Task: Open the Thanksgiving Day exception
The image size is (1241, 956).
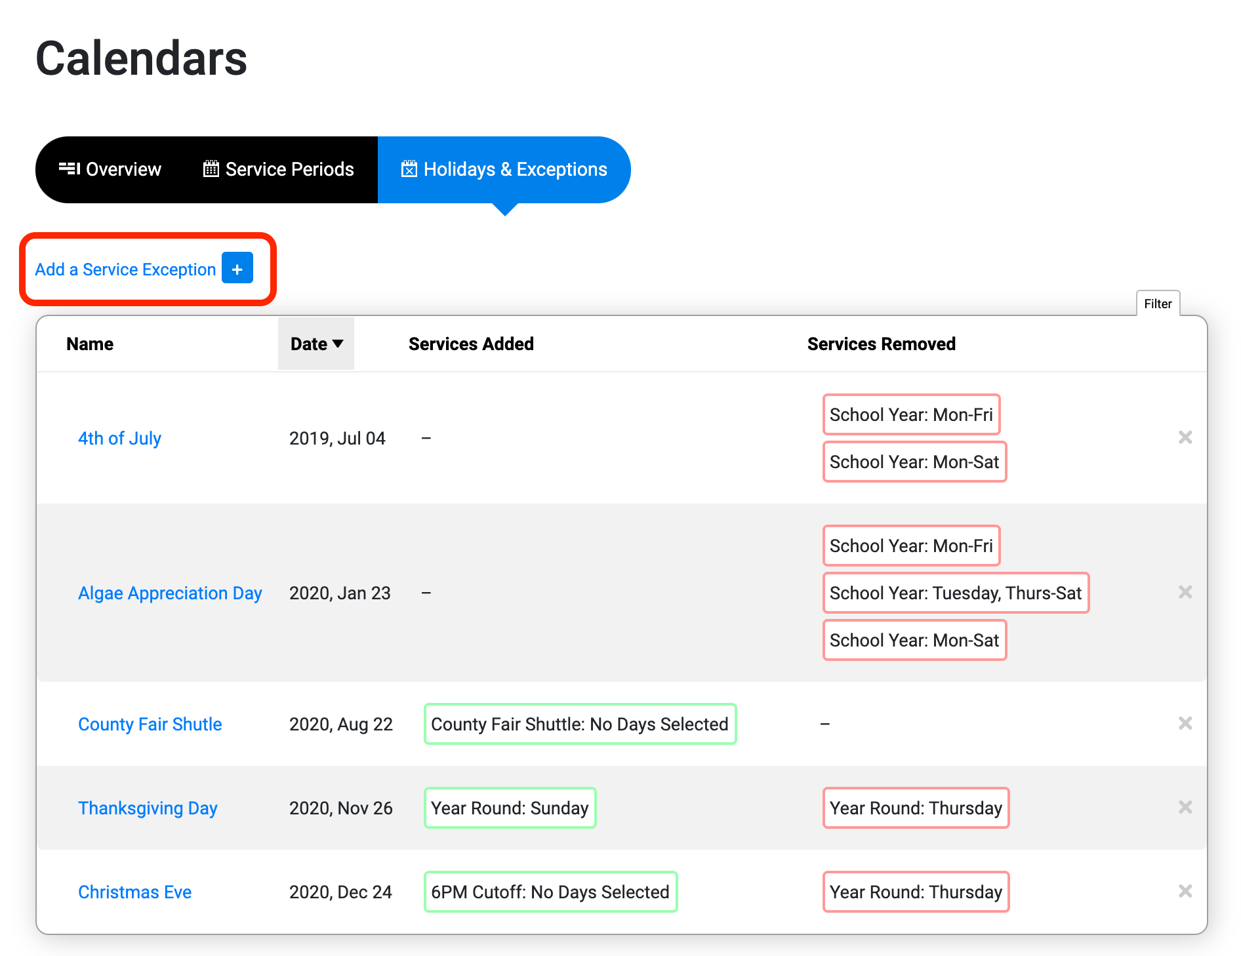Action: 148,808
